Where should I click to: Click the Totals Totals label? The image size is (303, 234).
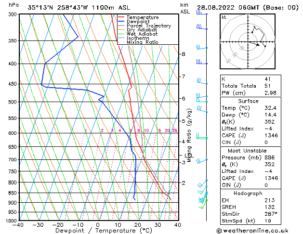click(238, 86)
